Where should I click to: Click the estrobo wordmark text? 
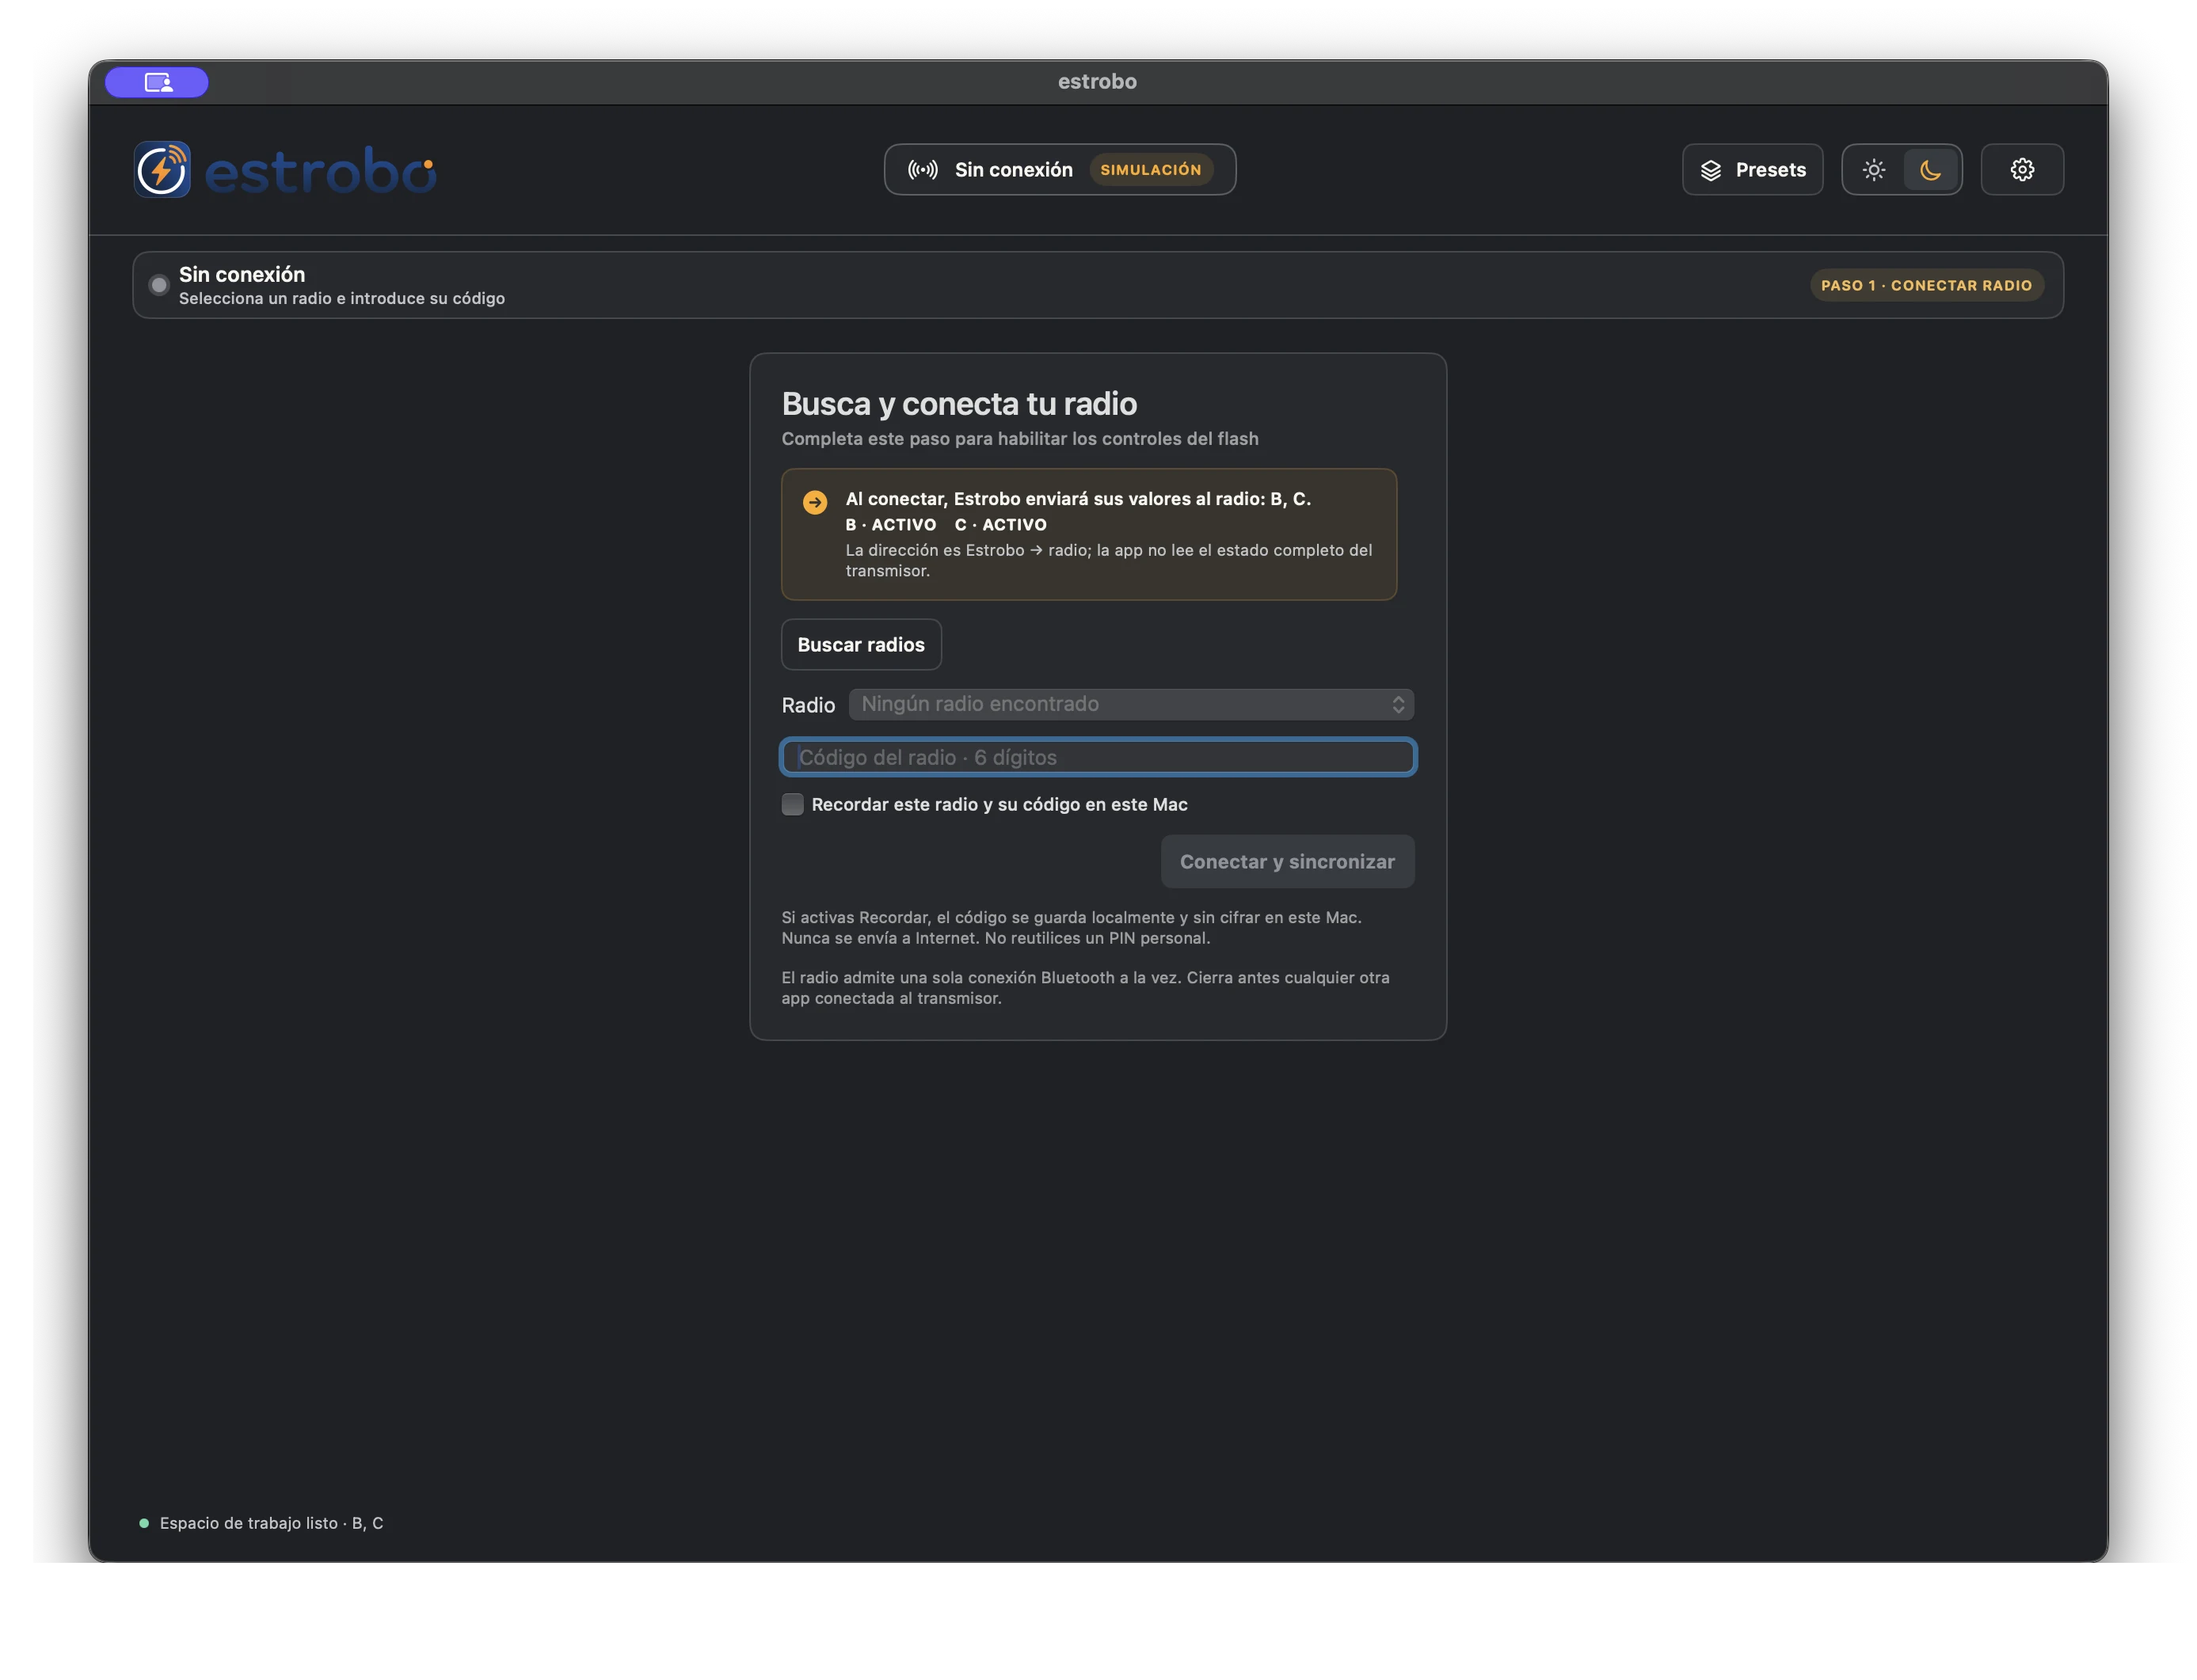click(320, 171)
